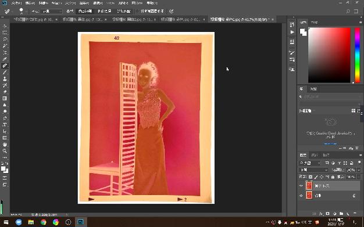364x227 pixels.
Task: Open the layer blend mode dropdown
Action: coord(313,170)
